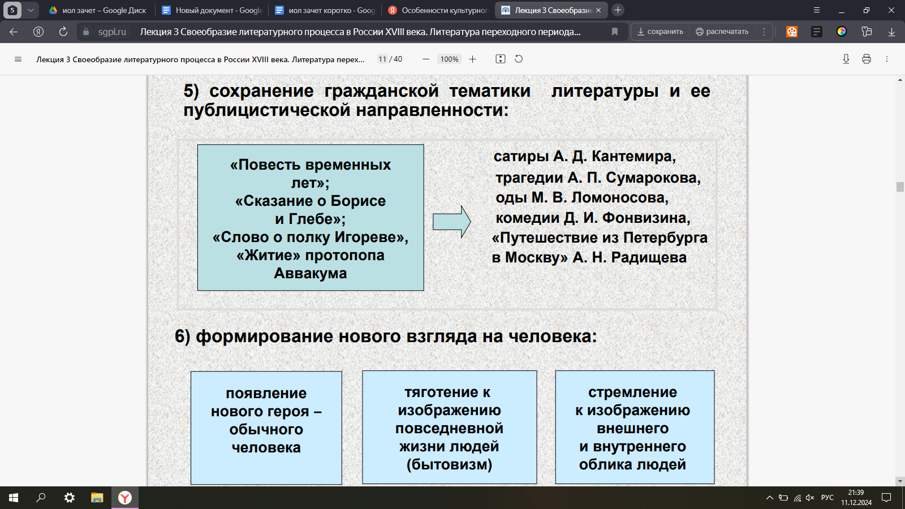The width and height of the screenshot is (905, 509).
Task: Click the box тяготение к изображению (бытовизм)
Action: [x=450, y=427]
